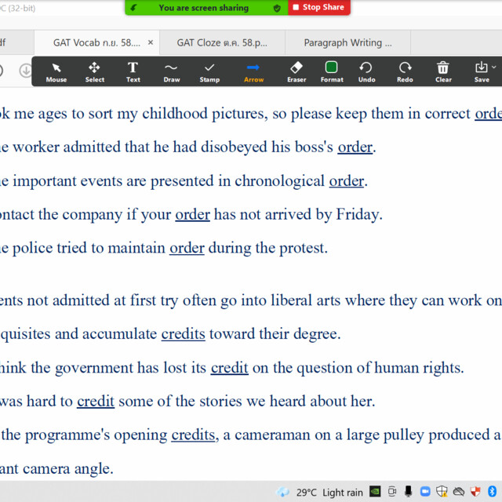Image resolution: width=502 pixels, height=502 pixels.
Task: Select the Arrow spotlight tool
Action: [253, 72]
